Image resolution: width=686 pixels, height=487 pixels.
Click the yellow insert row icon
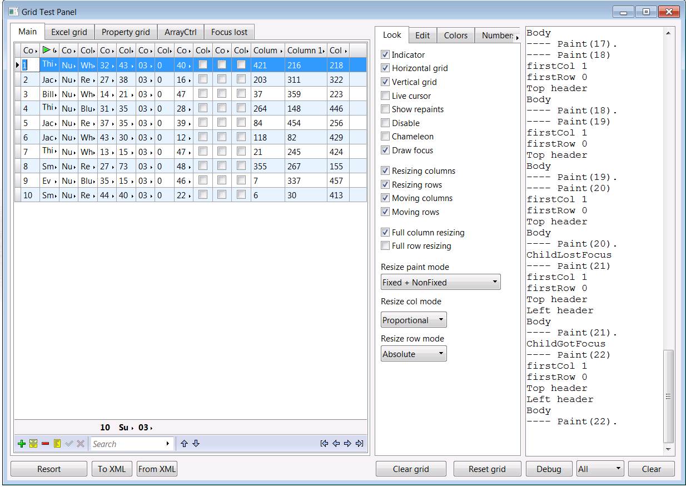[x=33, y=444]
